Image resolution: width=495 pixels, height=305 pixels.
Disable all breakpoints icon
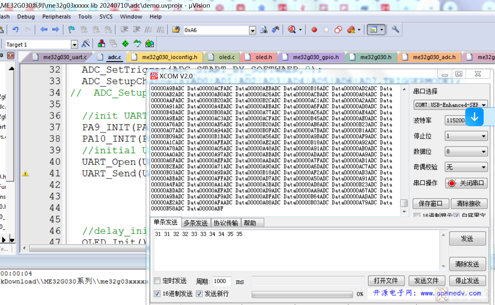[338, 30]
